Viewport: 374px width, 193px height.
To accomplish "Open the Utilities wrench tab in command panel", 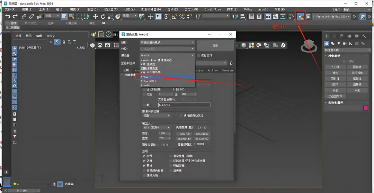I will tap(364, 36).
